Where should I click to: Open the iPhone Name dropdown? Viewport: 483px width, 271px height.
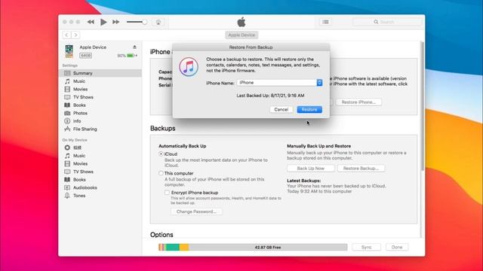[x=280, y=83]
